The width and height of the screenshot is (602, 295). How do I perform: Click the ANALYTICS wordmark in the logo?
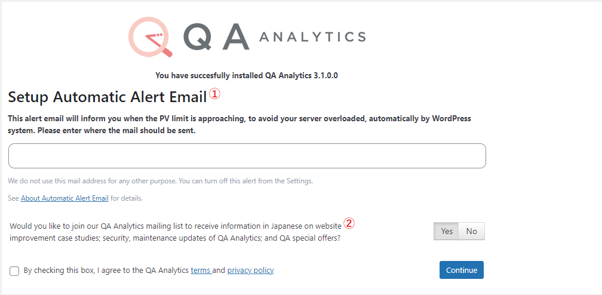312,37
